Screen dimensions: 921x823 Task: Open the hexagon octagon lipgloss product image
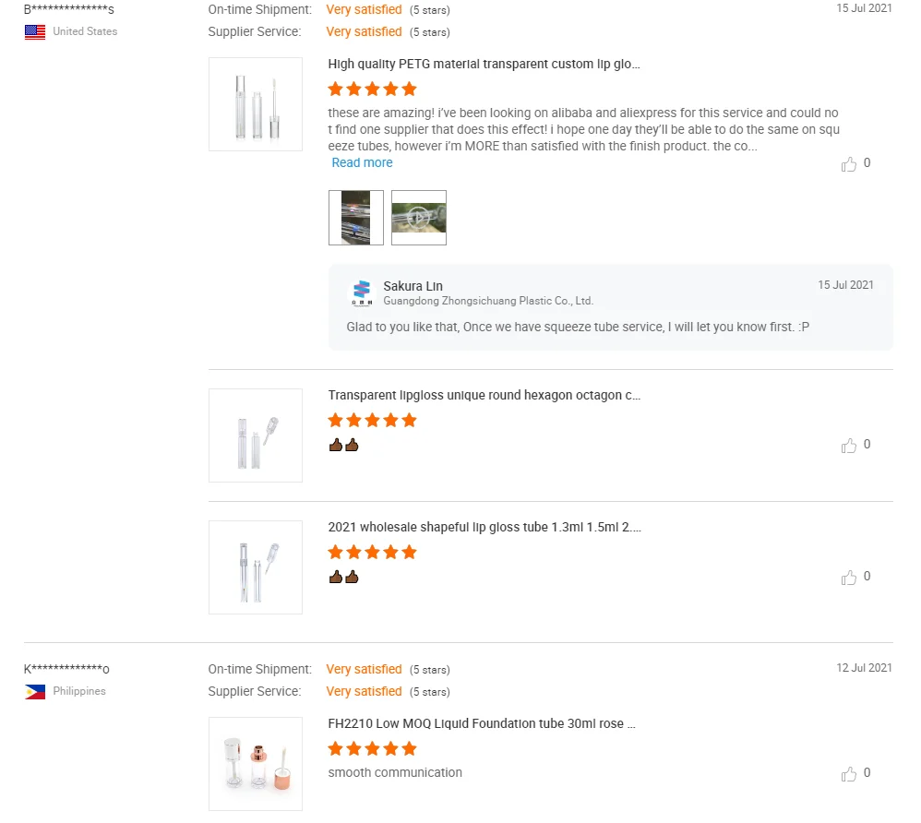click(256, 435)
